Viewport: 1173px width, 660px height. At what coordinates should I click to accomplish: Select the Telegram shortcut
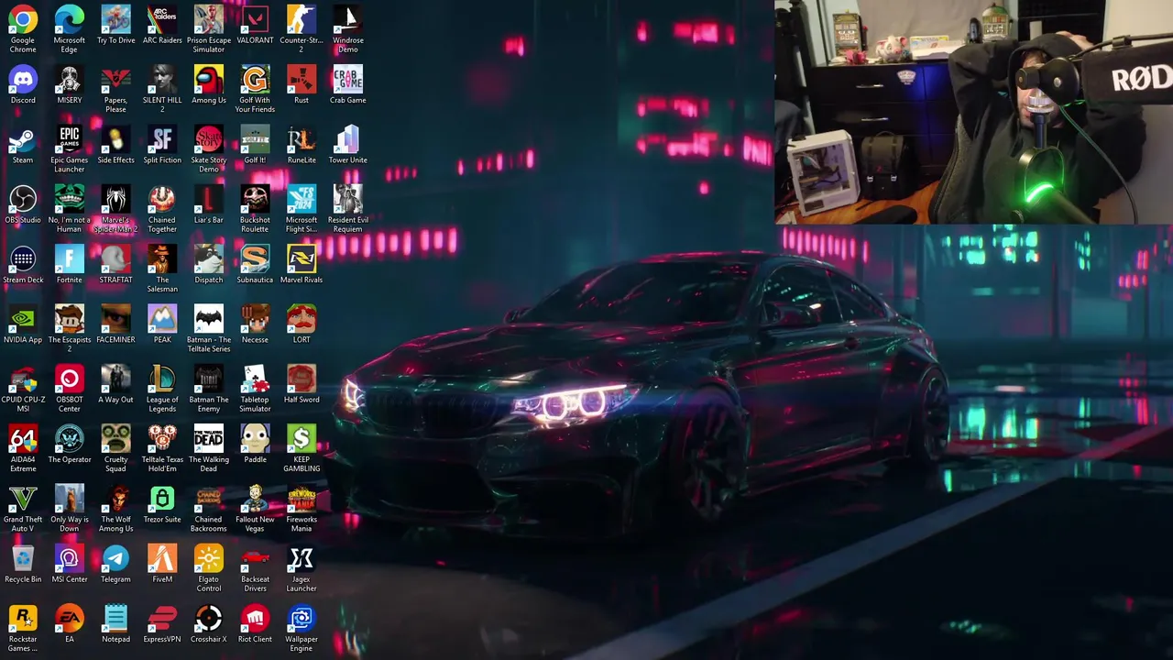pyautogui.click(x=115, y=558)
